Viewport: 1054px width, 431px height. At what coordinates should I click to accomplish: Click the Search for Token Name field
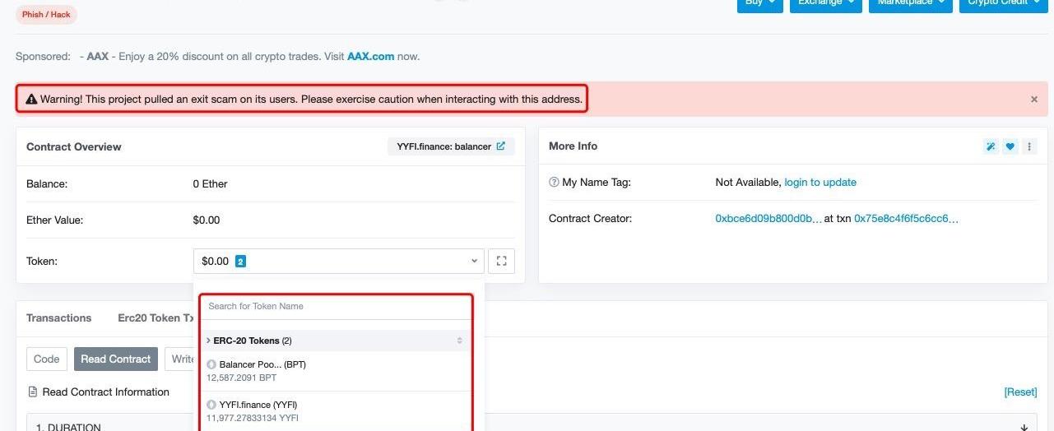coord(336,307)
